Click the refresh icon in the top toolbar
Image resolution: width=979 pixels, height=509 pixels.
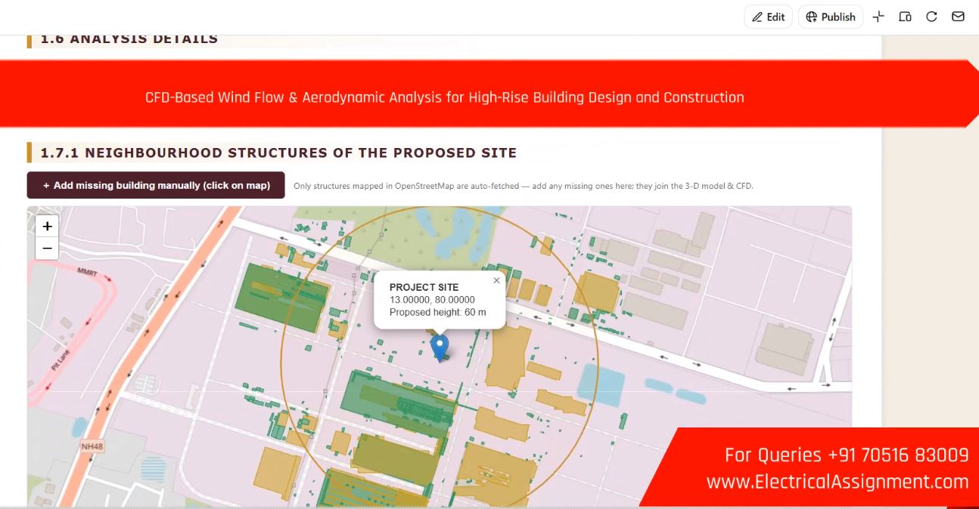pyautogui.click(x=931, y=17)
